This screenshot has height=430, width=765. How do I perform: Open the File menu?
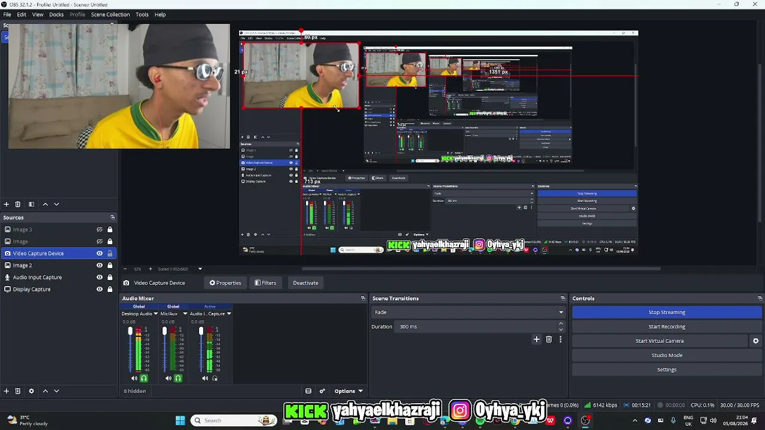7,14
